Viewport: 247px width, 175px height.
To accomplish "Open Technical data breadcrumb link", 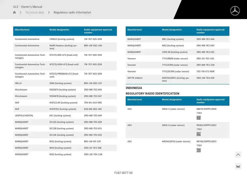I will pos(35,12).
